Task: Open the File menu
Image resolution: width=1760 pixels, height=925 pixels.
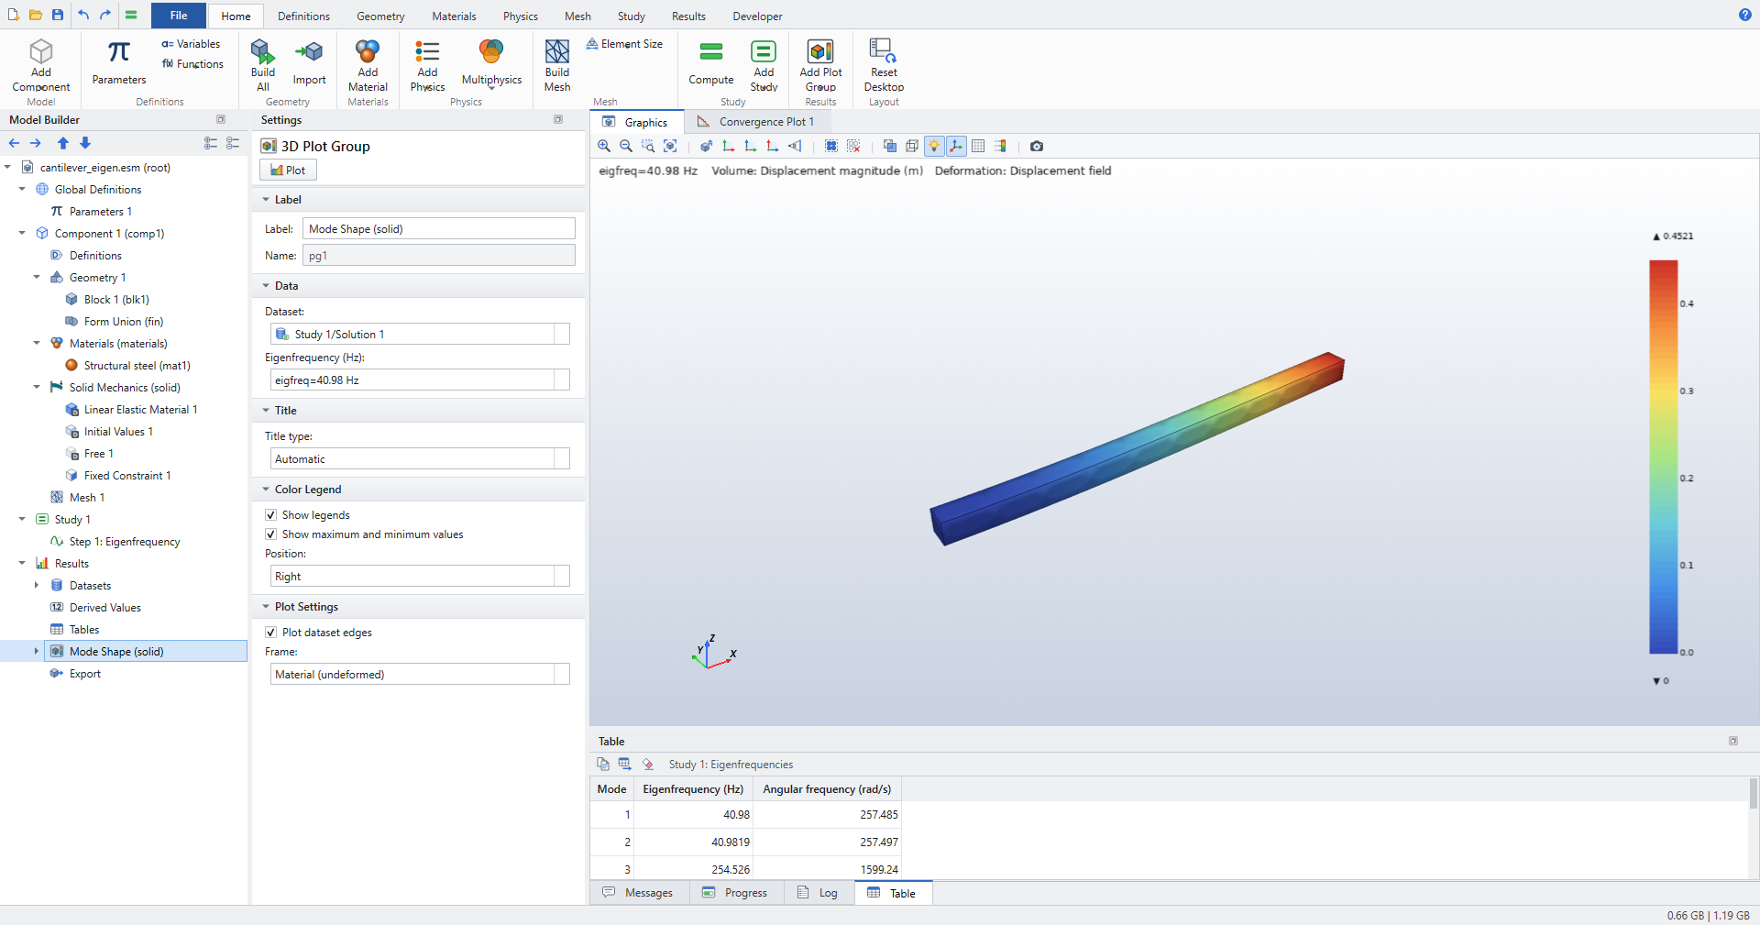Action: [179, 16]
